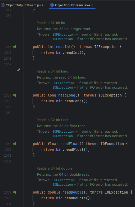Click 'return bin.readInt();' statement
135x207 pixels.
tap(63, 52)
